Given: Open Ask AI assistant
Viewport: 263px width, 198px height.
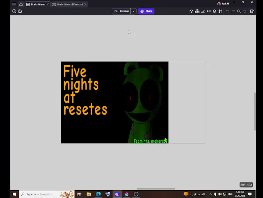Looking at the screenshot, I should pos(223,3).
